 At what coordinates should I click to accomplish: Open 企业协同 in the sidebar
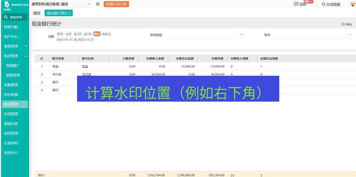(x=11, y=143)
